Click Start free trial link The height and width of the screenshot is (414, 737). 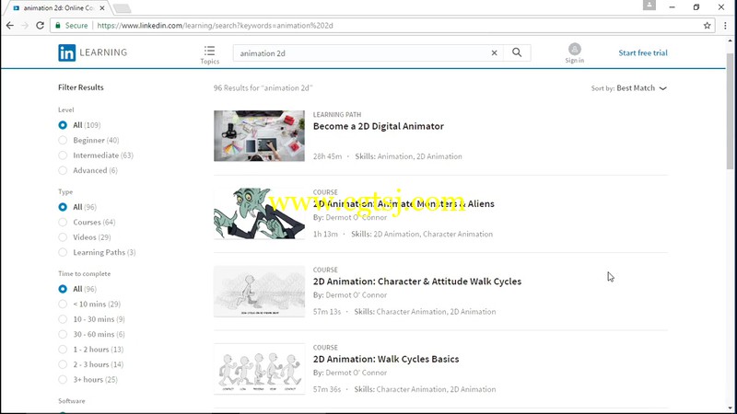click(x=642, y=52)
